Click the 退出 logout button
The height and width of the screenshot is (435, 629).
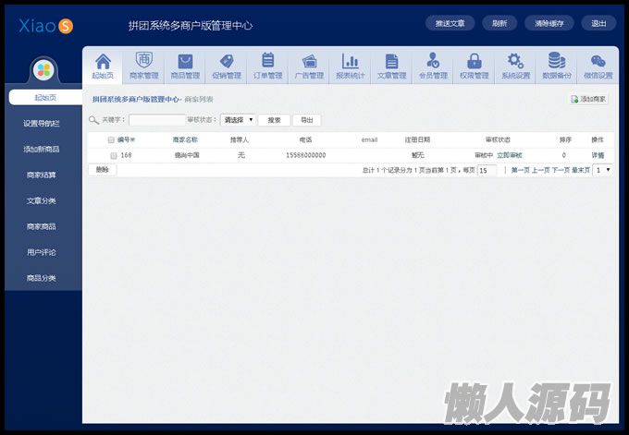pyautogui.click(x=598, y=23)
